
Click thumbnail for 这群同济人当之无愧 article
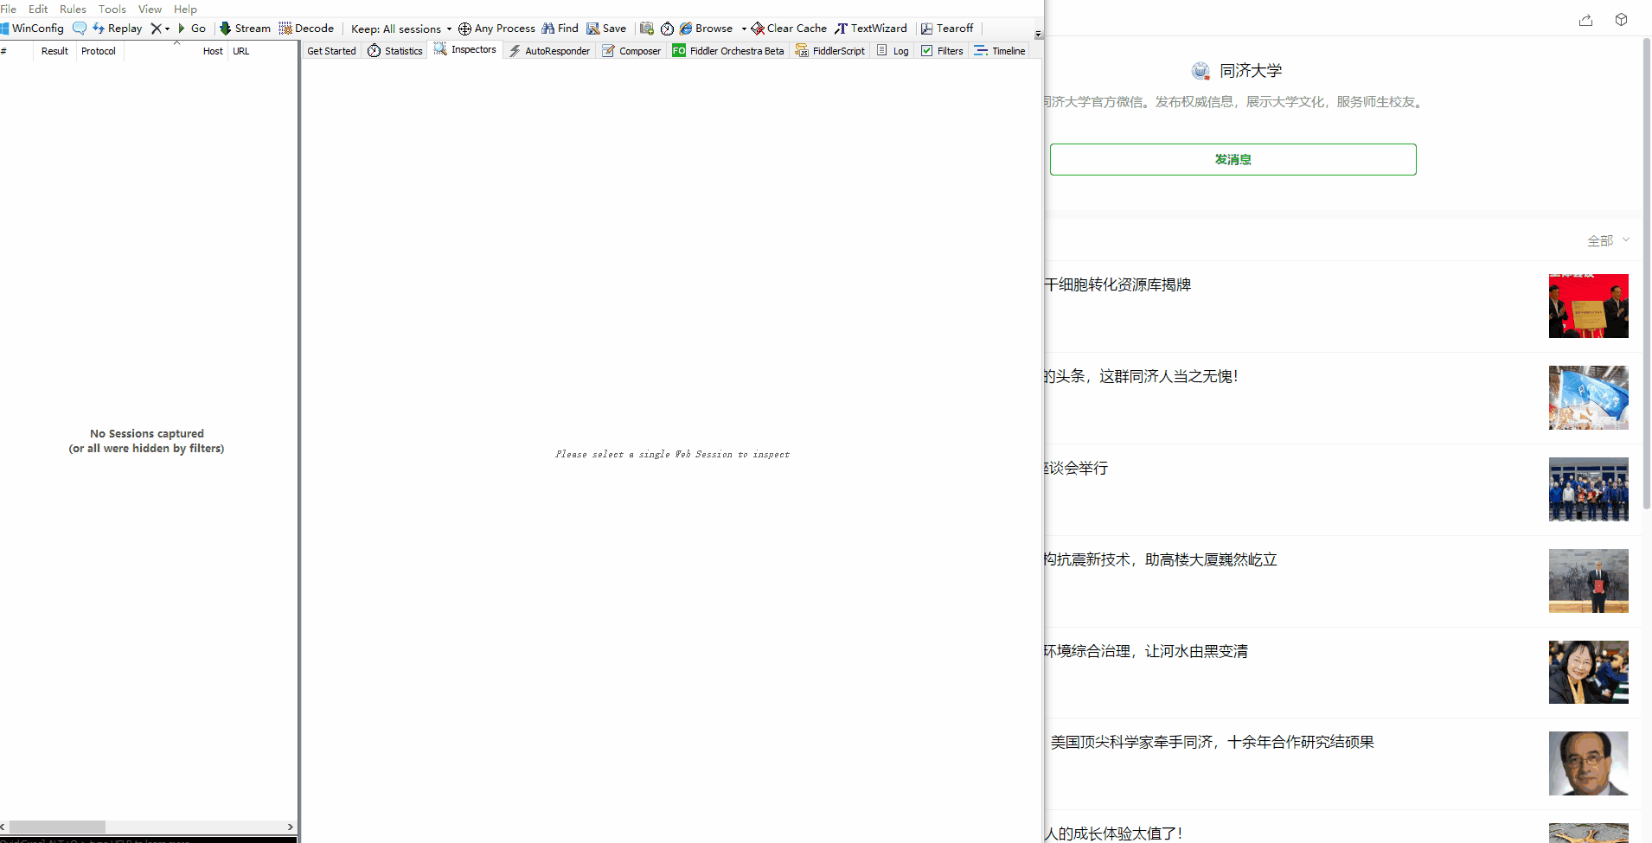(x=1588, y=398)
